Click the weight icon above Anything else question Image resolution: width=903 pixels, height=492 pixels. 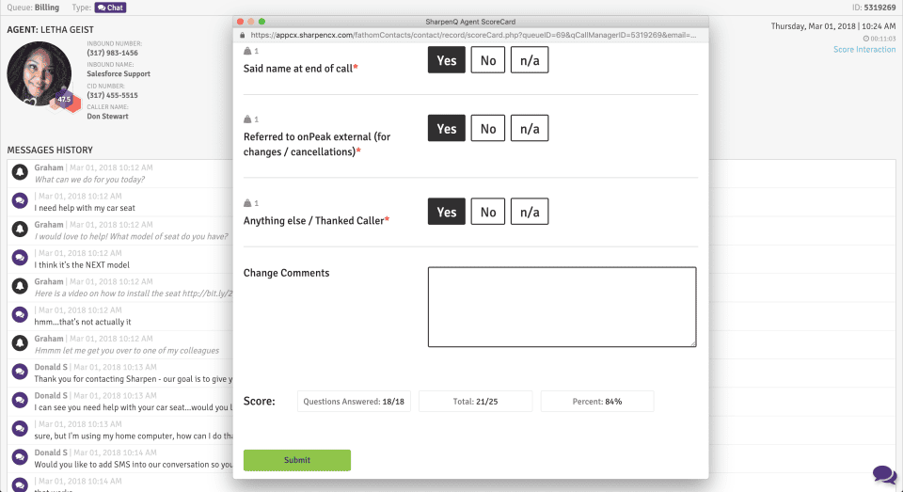[x=247, y=203]
